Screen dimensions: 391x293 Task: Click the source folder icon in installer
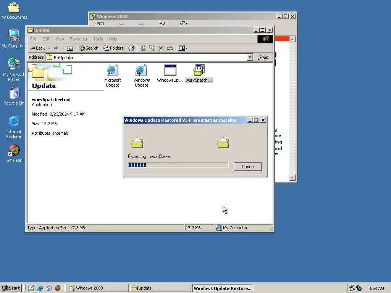pos(137,143)
